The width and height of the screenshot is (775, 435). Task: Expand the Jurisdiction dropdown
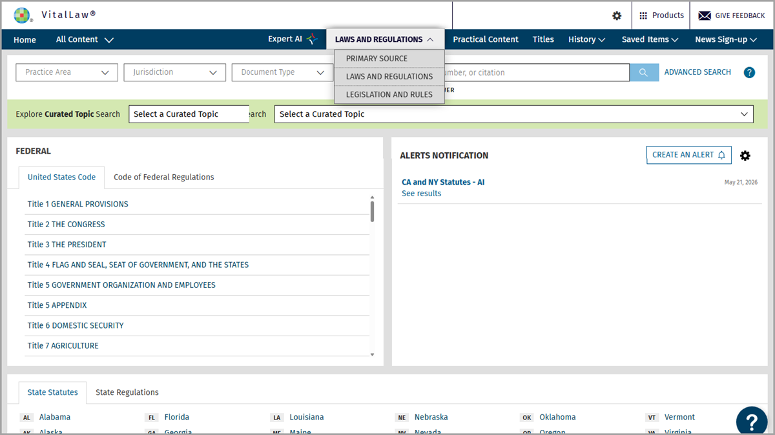174,72
